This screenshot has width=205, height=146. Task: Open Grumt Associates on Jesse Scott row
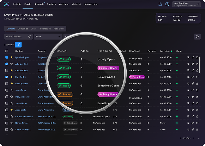point(45,110)
